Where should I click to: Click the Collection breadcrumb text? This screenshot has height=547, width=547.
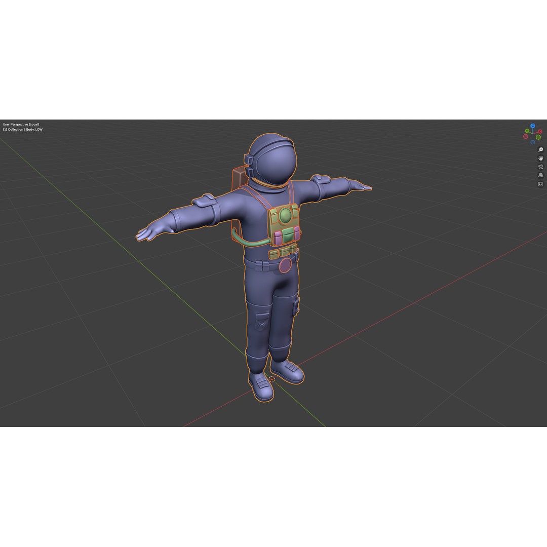(x=15, y=129)
